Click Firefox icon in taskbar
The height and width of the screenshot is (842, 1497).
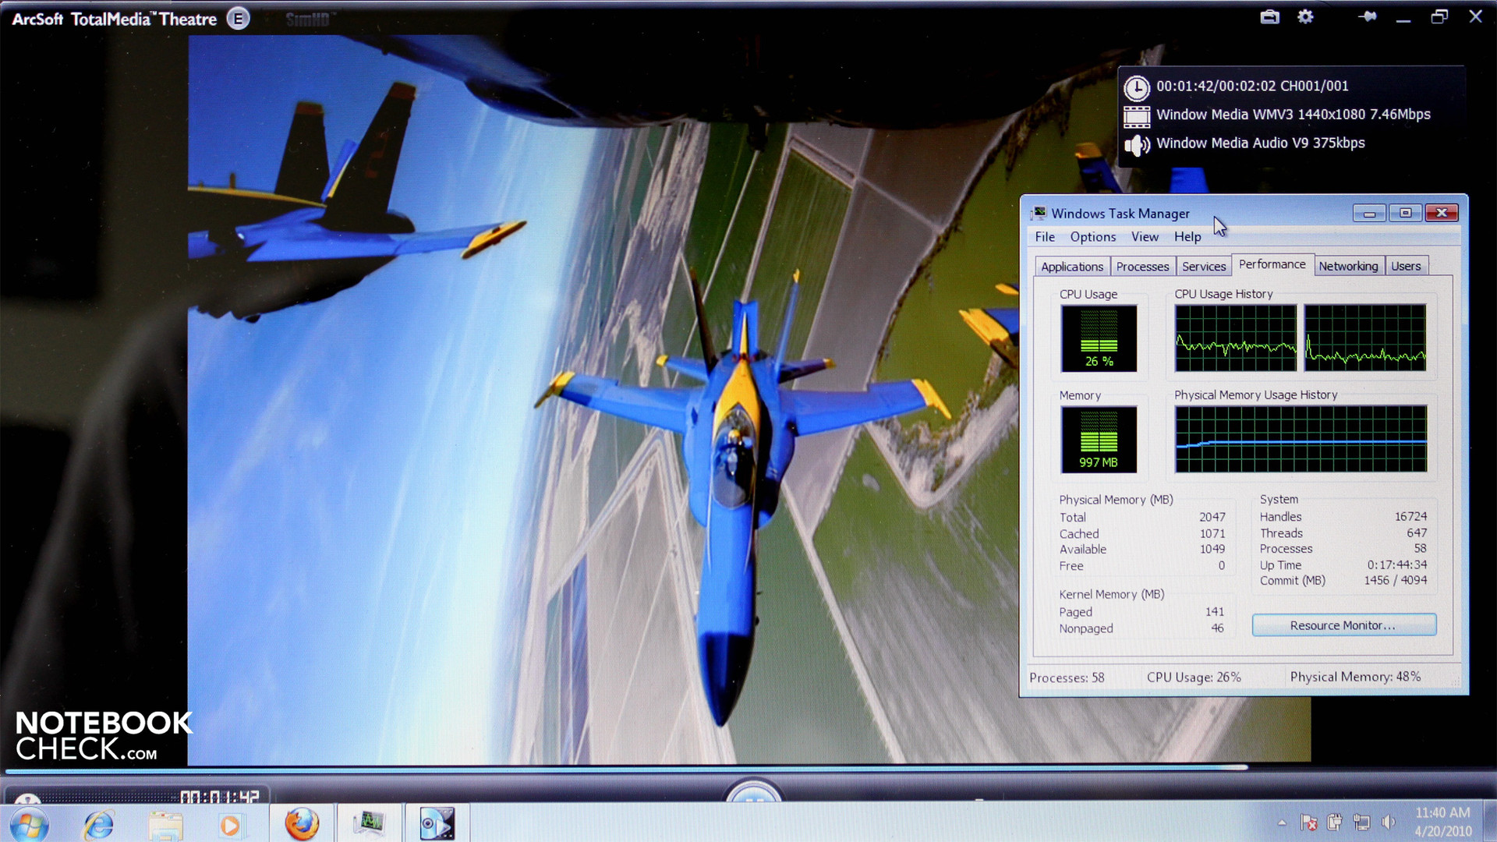click(x=302, y=823)
